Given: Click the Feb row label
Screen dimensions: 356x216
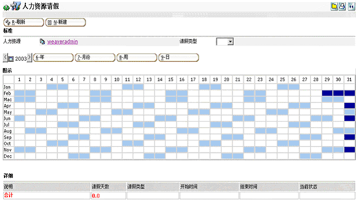Looking at the screenshot, I should pos(7,93).
